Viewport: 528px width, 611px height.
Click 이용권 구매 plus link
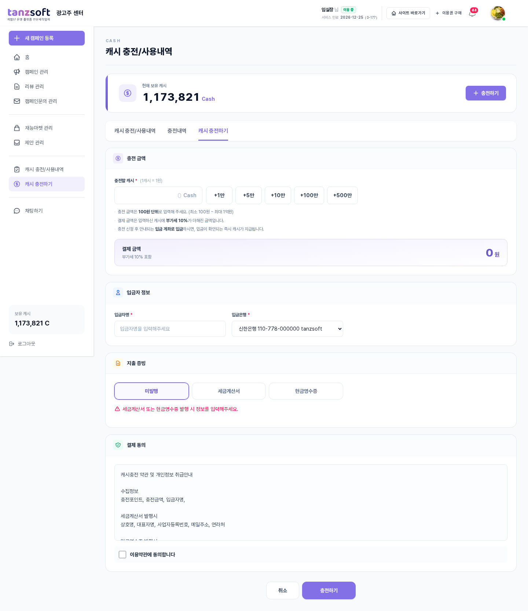point(448,13)
